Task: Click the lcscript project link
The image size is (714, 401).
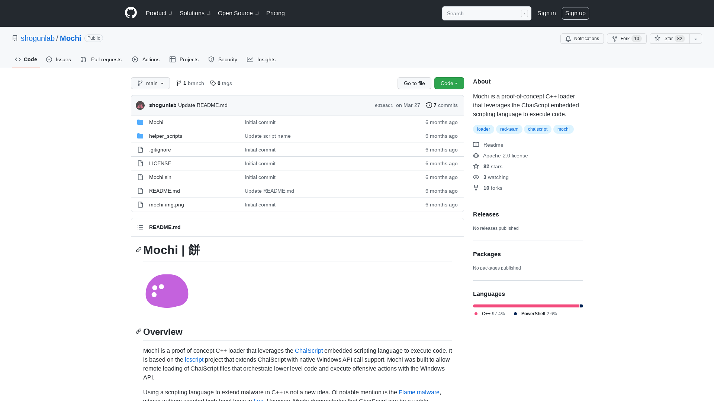Action: pyautogui.click(x=194, y=359)
